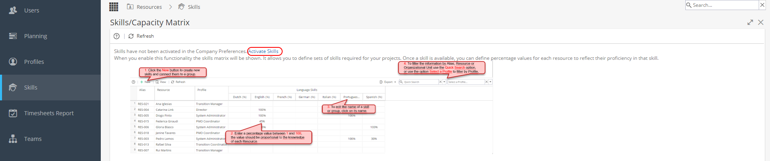770x161 pixels.
Task: Close the Skills/Capacity Matrix panel
Action: tap(761, 22)
